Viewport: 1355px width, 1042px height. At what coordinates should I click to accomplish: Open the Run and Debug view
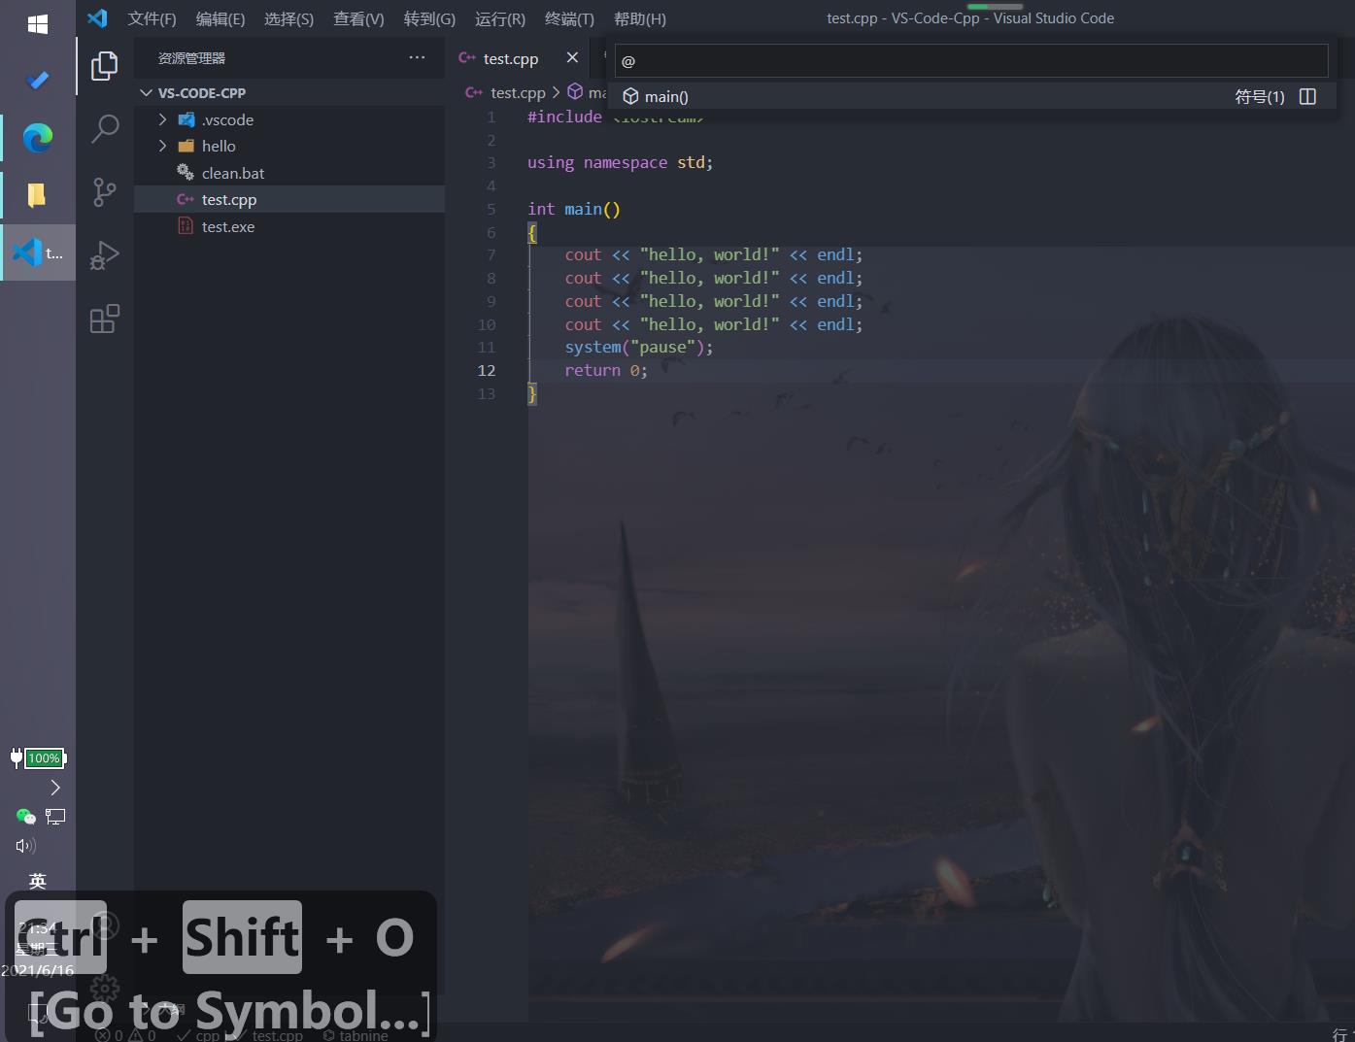(x=105, y=255)
